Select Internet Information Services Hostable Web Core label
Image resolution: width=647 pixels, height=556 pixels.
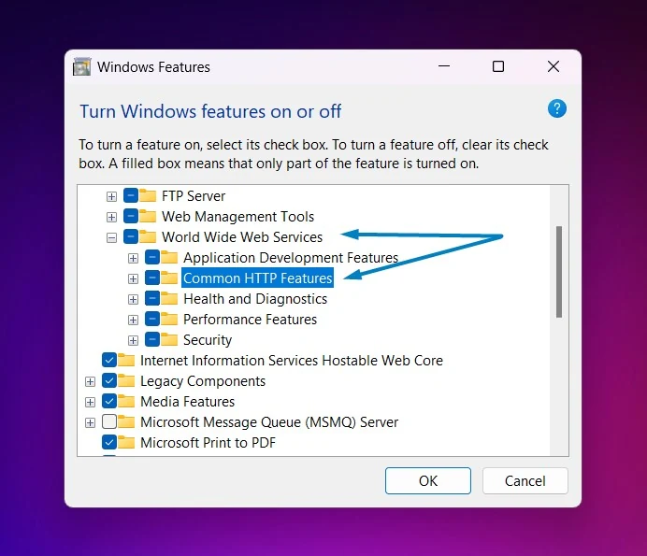coord(292,361)
